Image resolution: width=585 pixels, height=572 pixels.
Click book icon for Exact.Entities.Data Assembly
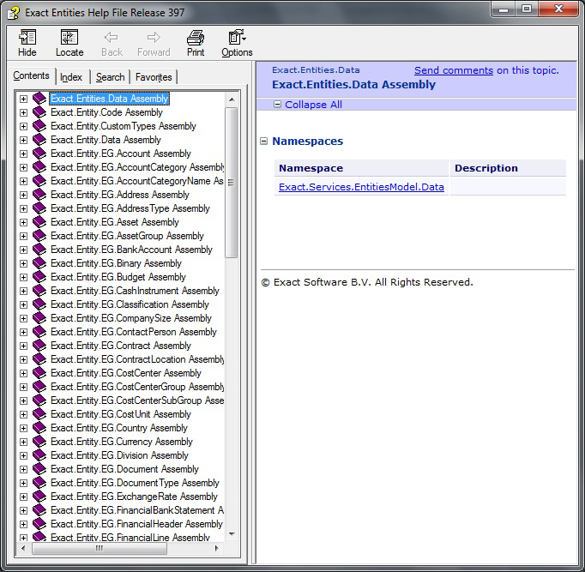(39, 99)
